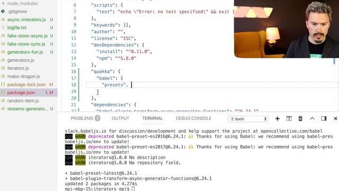Screen dimensions: 339x191
Task: Split the terminal pane
Action: pos(289,119)
